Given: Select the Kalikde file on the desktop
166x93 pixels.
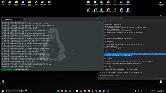Looking at the screenshot, I should tap(161, 82).
